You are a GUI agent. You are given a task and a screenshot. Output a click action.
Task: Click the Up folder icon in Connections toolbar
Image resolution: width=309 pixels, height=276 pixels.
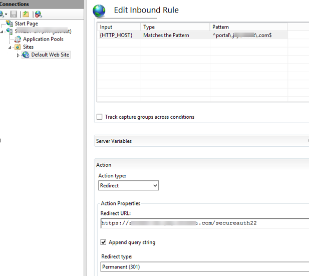26,14
